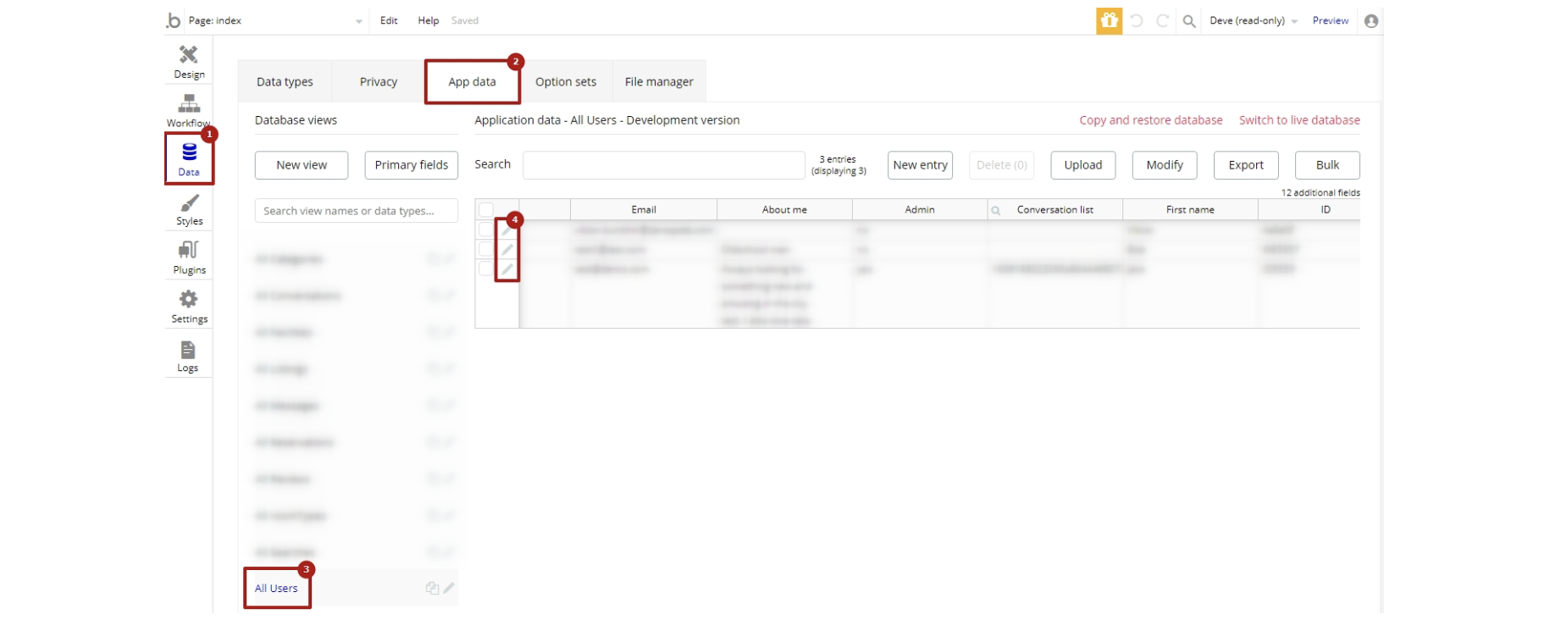This screenshot has height=620, width=1550.
Task: Select the App data tab
Action: pyautogui.click(x=473, y=82)
